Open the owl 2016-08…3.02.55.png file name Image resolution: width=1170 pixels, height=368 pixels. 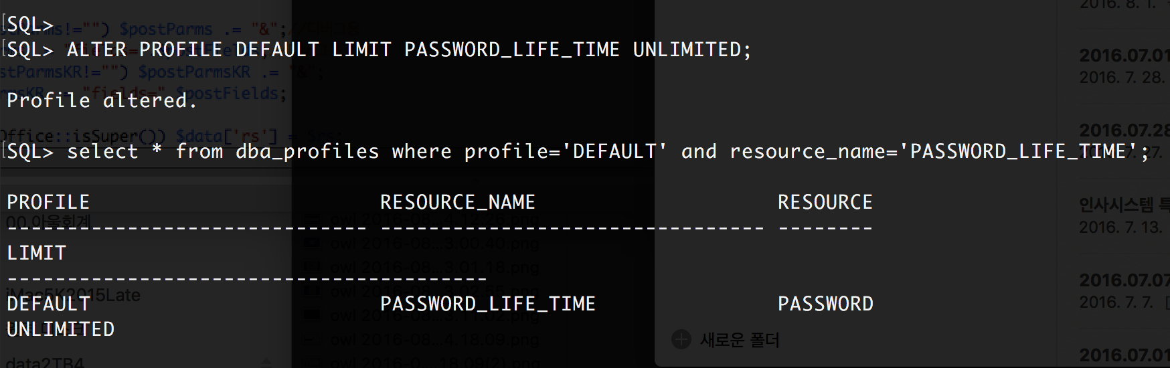pos(434,292)
